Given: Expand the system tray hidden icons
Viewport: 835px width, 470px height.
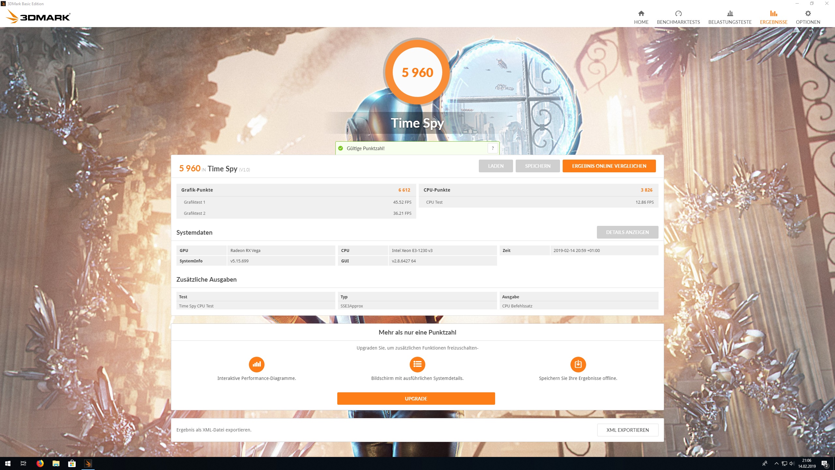Looking at the screenshot, I should (776, 463).
